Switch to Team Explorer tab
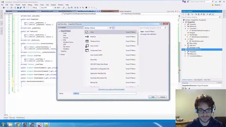This screenshot has height=127, width=226. click(198, 80)
